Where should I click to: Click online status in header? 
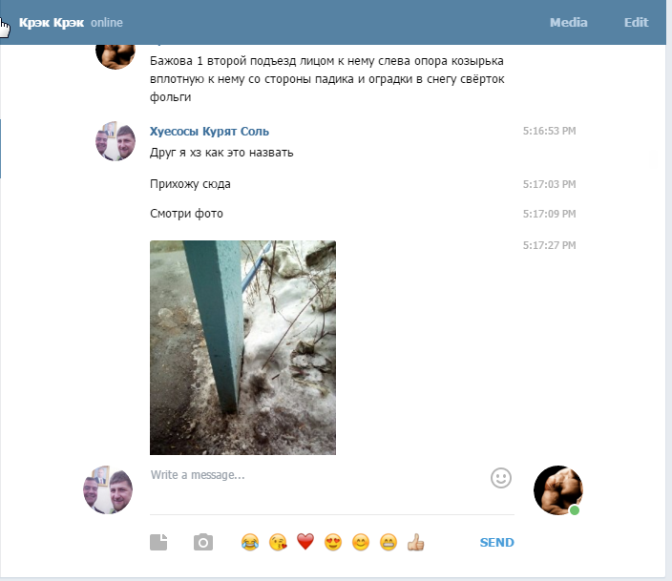coord(107,22)
